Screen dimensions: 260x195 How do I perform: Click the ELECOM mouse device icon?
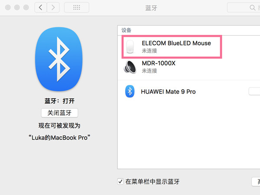(x=130, y=47)
